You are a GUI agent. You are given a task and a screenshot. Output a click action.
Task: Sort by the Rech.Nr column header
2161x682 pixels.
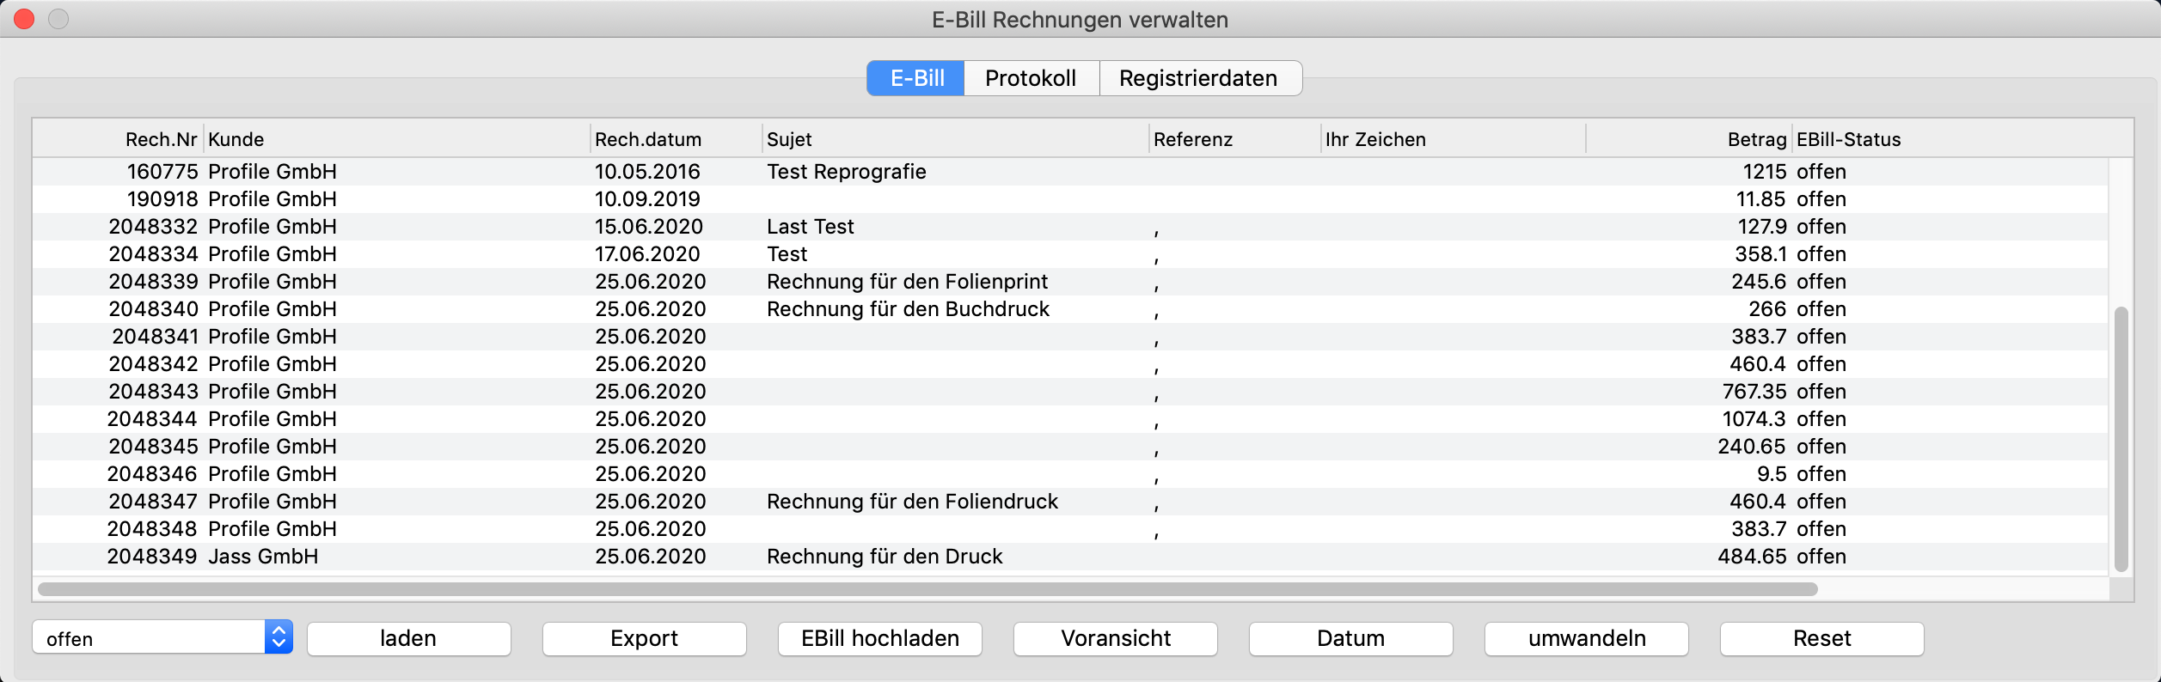[161, 139]
